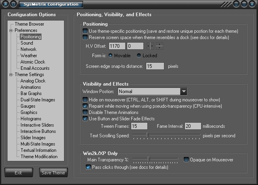
Task: Click the middle orb button in title bar
Action: (244, 4)
